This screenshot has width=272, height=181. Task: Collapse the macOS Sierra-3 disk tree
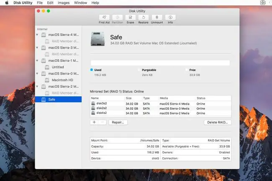[x=37, y=48]
